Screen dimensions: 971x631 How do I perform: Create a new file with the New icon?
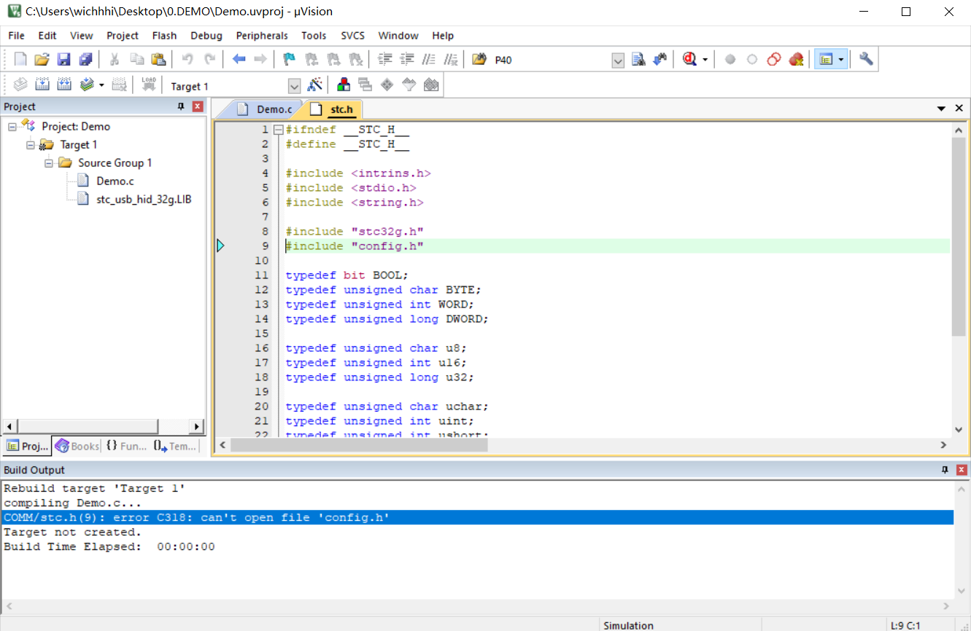click(x=20, y=60)
